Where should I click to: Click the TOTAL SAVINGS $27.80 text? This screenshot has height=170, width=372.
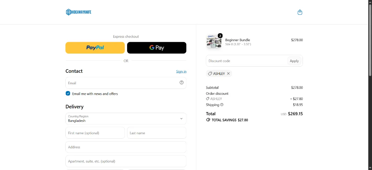tap(230, 120)
